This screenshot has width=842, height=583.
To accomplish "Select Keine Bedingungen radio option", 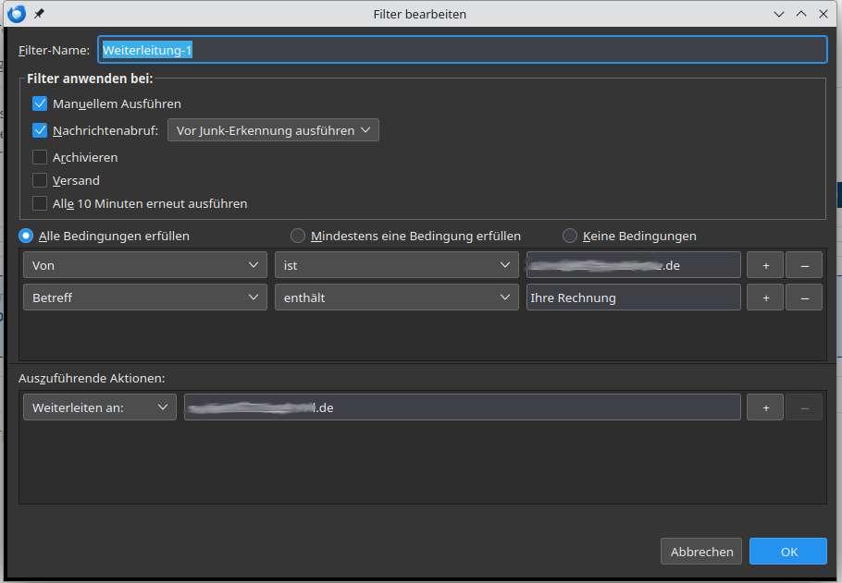I will pos(570,236).
